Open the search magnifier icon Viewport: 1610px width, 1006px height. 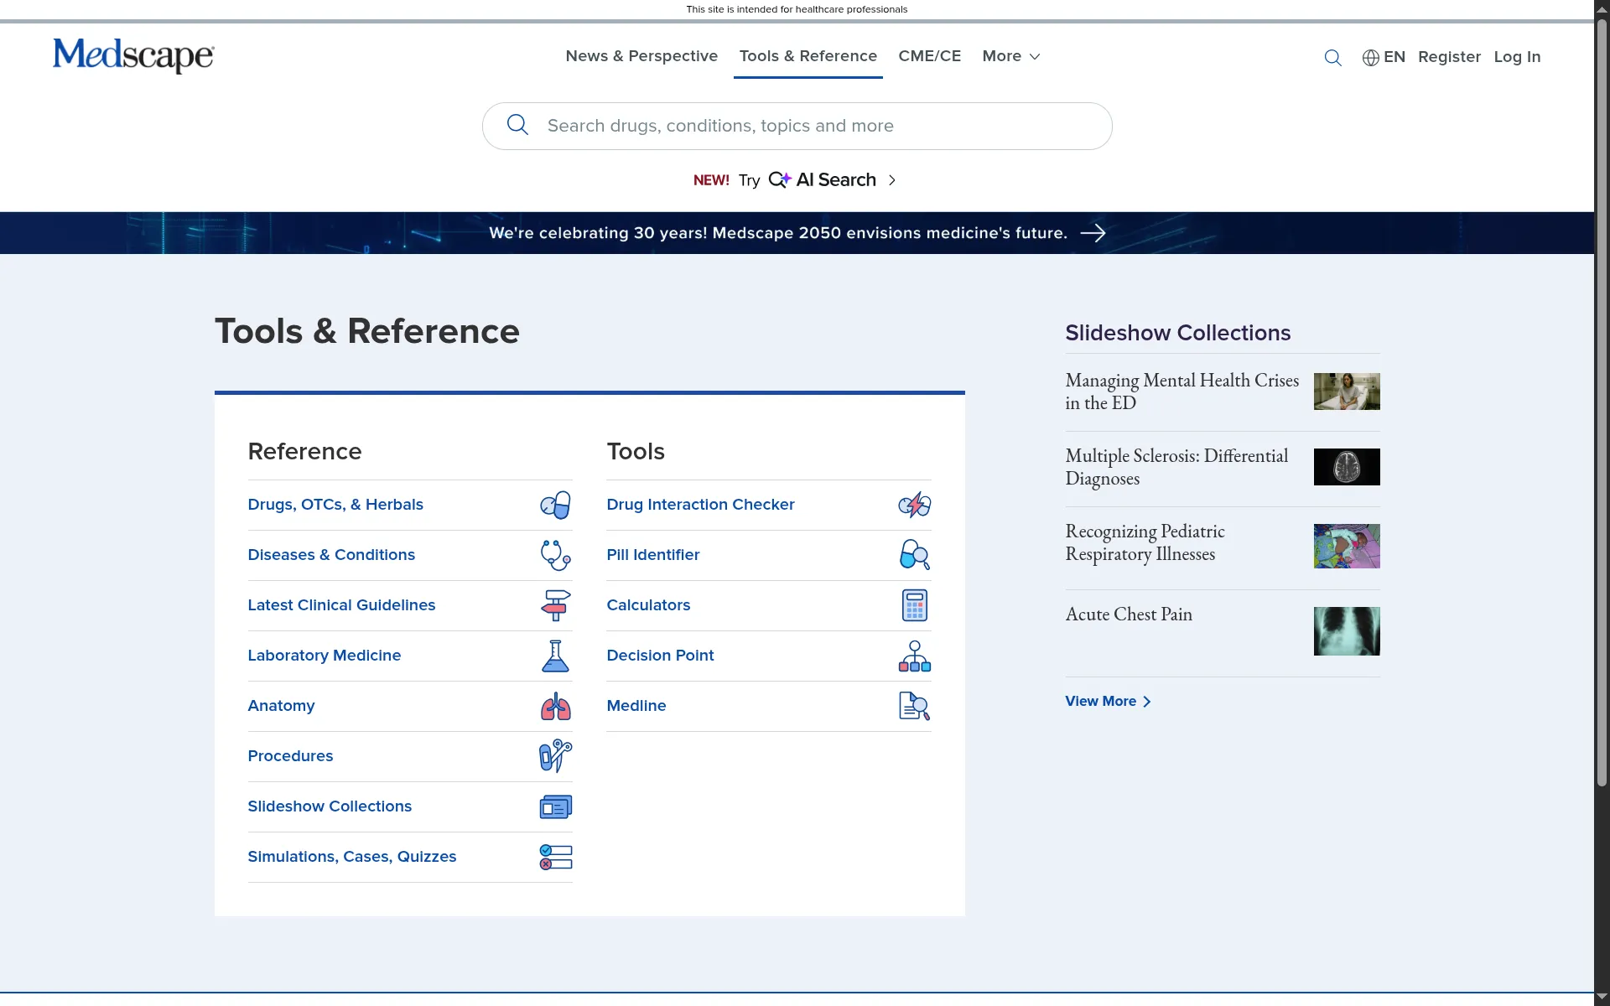1332,57
